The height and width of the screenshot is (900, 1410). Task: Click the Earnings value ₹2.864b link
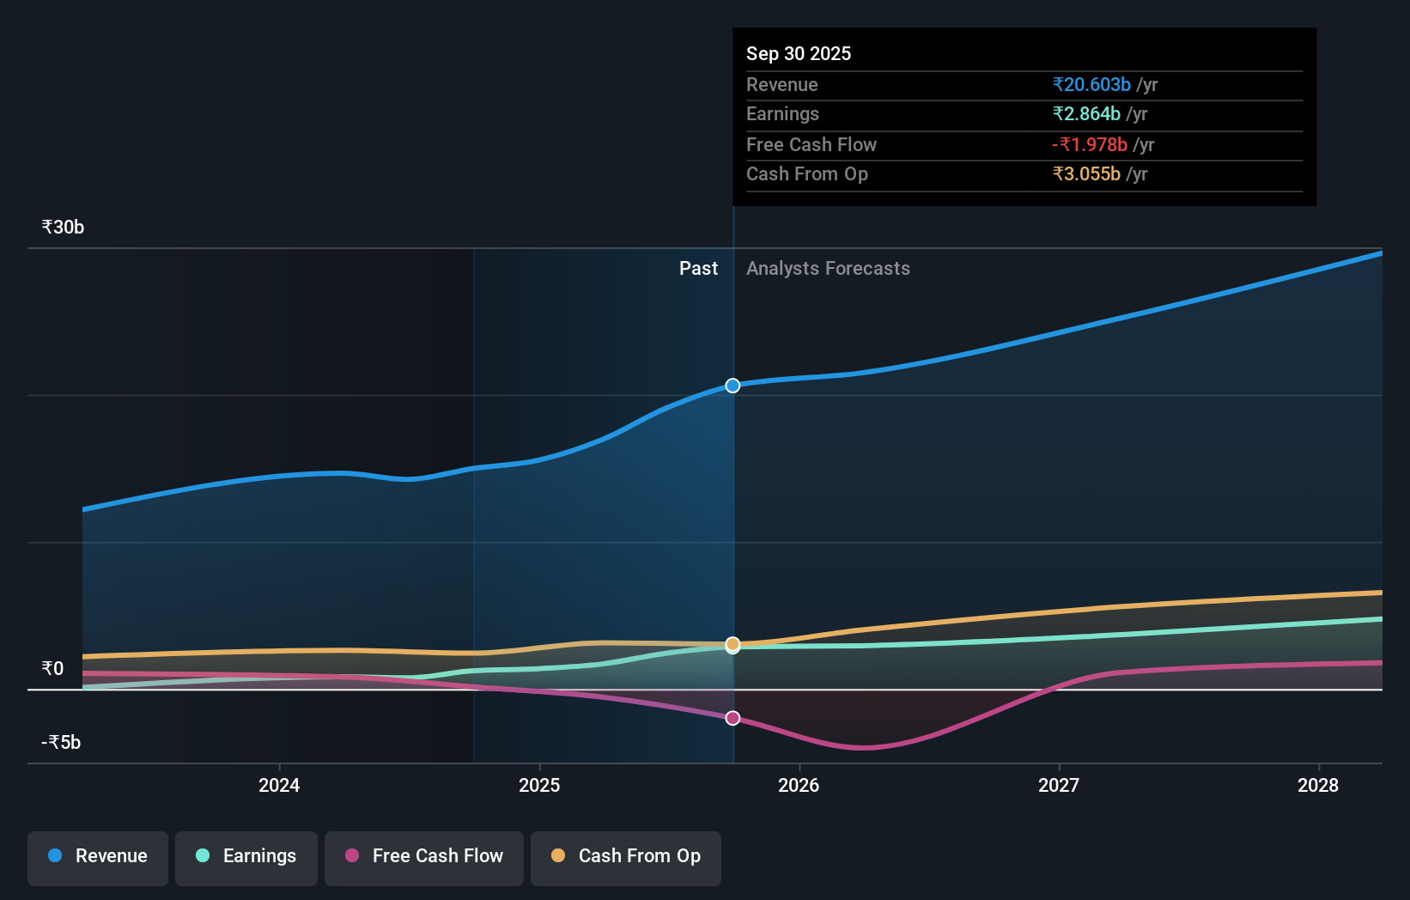click(1085, 113)
